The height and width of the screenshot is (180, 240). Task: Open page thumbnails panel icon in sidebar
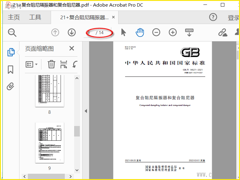click(11, 52)
